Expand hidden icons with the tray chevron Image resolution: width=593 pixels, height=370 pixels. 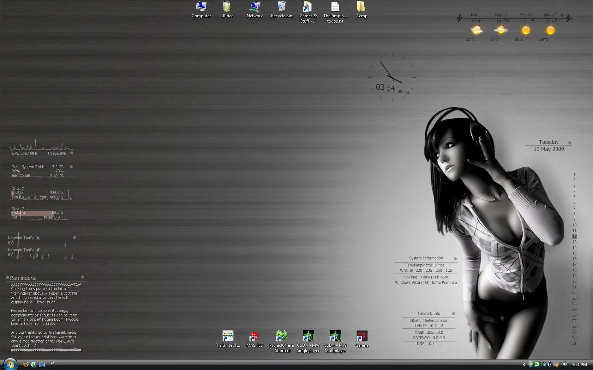524,364
